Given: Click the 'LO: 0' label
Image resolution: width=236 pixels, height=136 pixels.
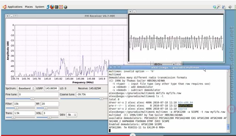Looking at the screenshot, I should (63, 88).
